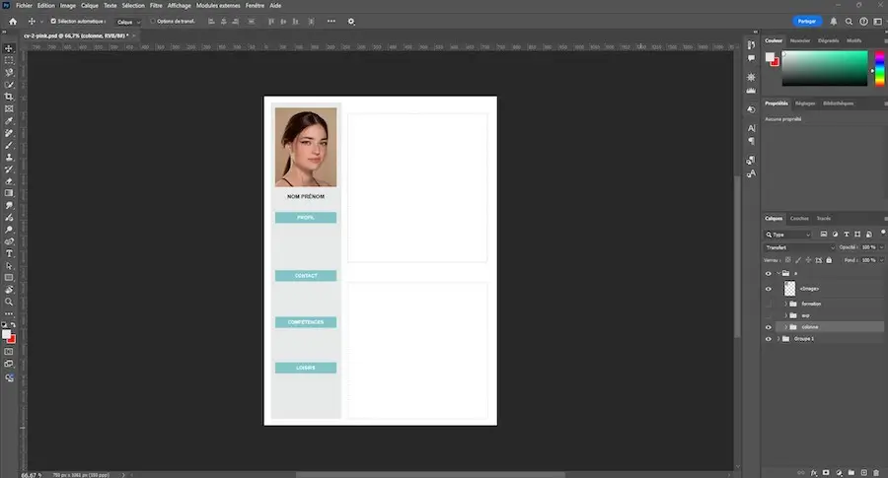Switch to the Réglages tab
The width and height of the screenshot is (888, 478).
pos(805,103)
